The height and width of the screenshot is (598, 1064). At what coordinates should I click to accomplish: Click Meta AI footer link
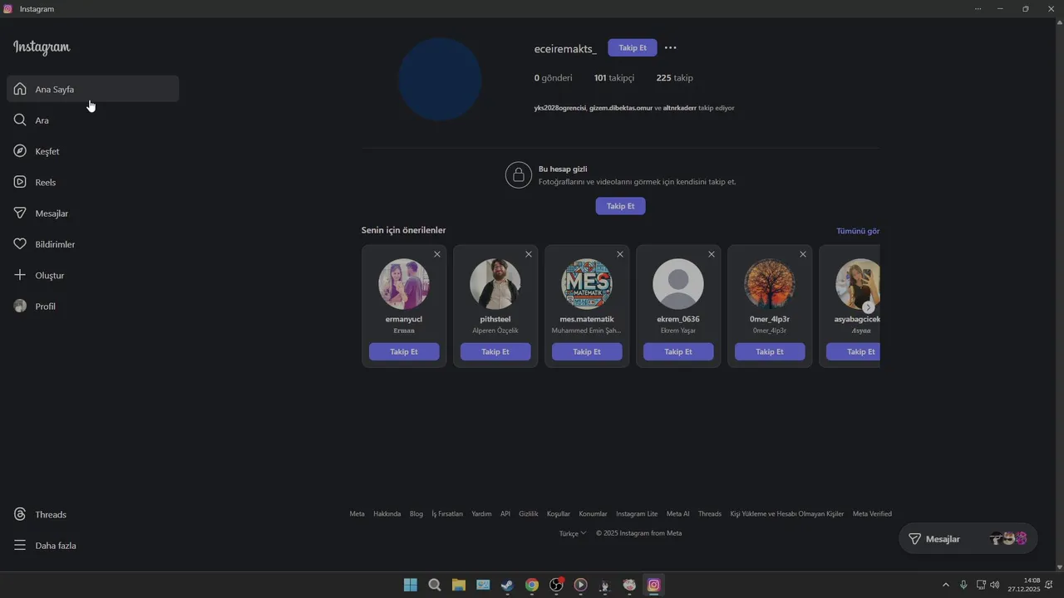tap(678, 514)
